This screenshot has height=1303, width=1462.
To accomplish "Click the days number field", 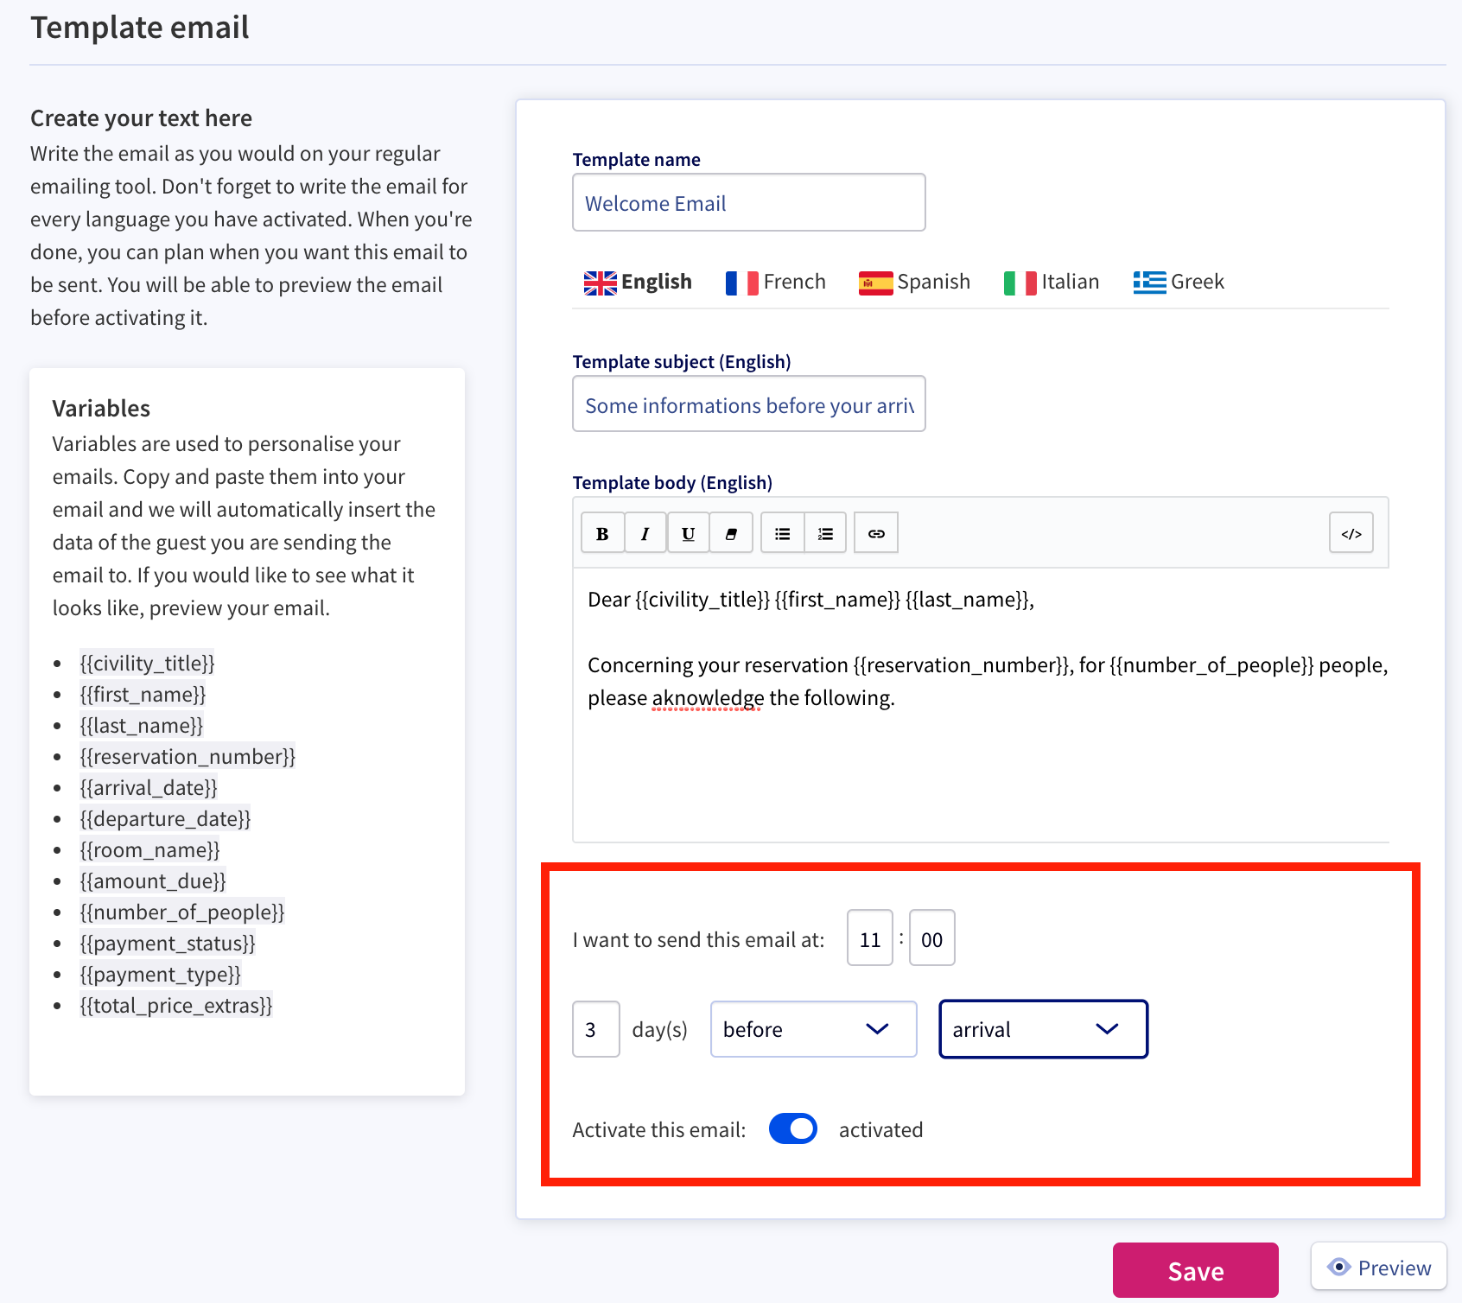I will pos(596,1029).
